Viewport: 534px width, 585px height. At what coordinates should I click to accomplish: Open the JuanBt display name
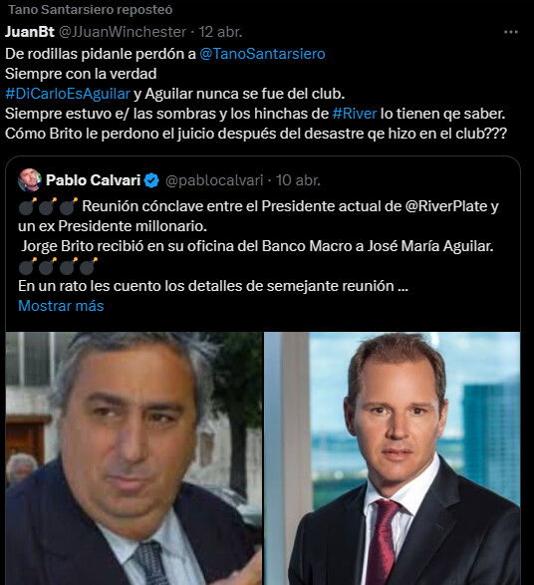30,32
